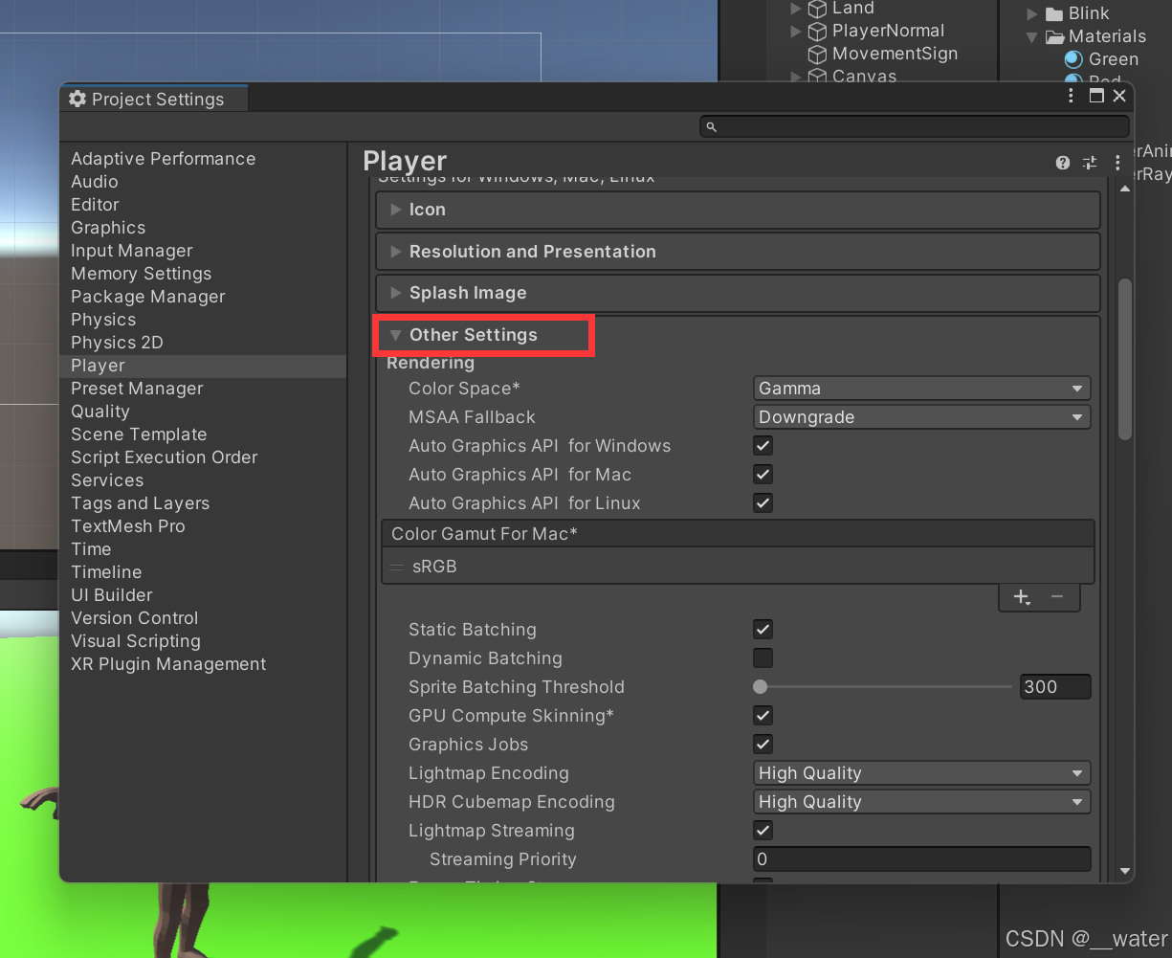
Task: Expand the PlayerNormal hierarchy arrow
Action: pos(795,32)
